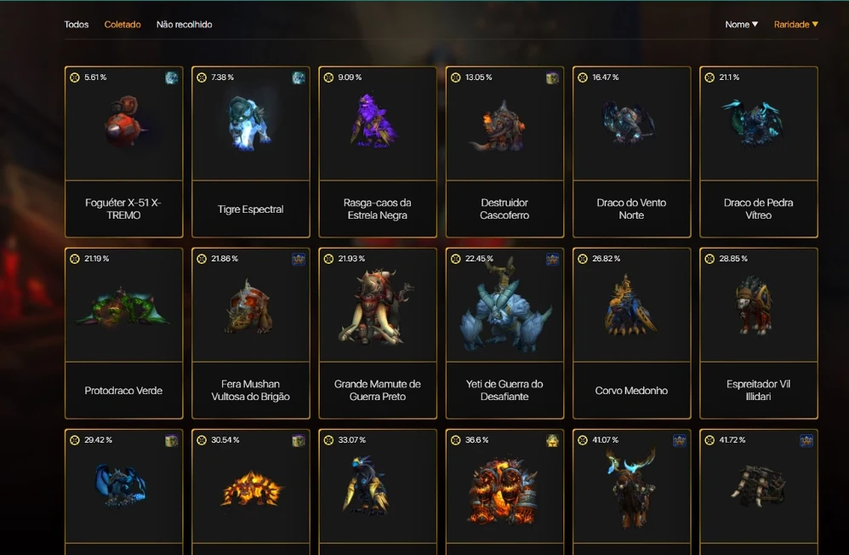The height and width of the screenshot is (555, 849).
Task: Select the Coletado filter tab
Action: tap(123, 25)
